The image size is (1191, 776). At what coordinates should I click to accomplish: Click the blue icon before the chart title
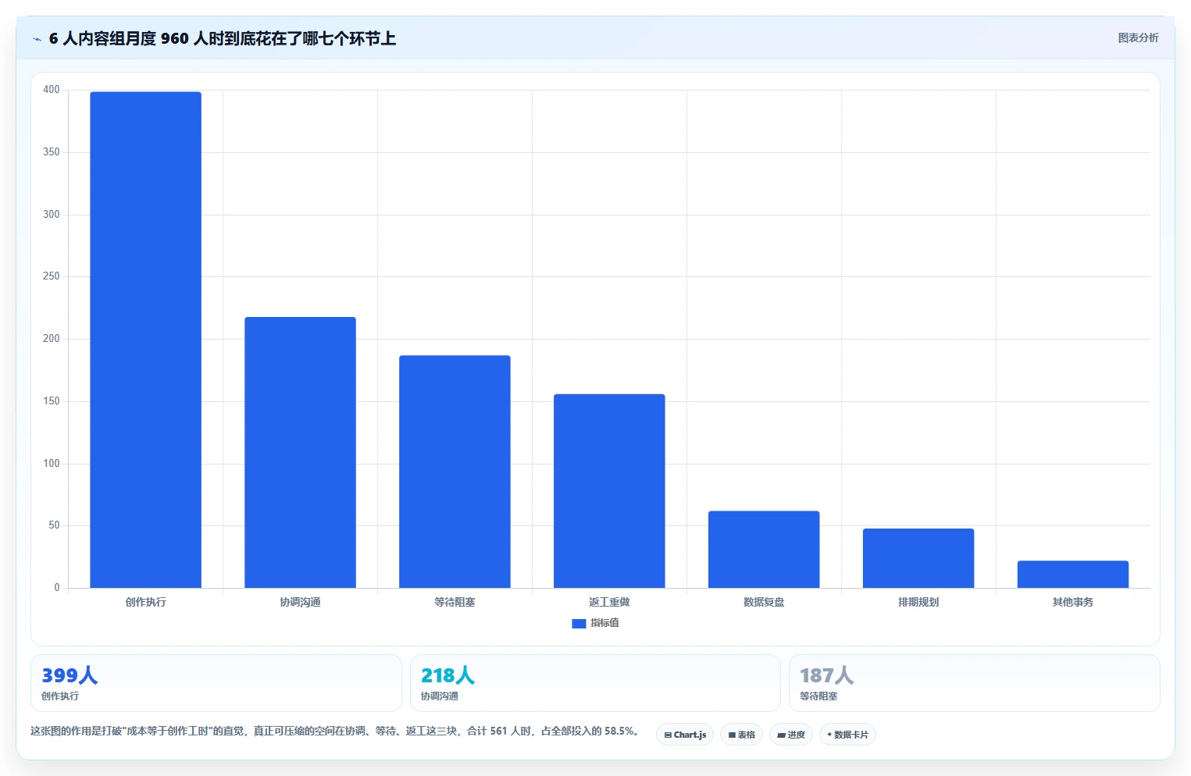coord(37,39)
